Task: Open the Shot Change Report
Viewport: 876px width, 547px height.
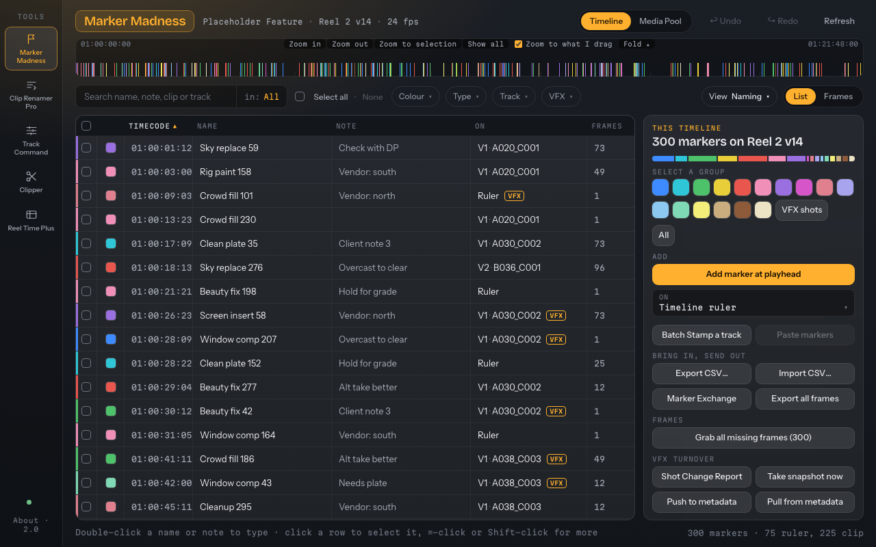Action: [x=701, y=477]
